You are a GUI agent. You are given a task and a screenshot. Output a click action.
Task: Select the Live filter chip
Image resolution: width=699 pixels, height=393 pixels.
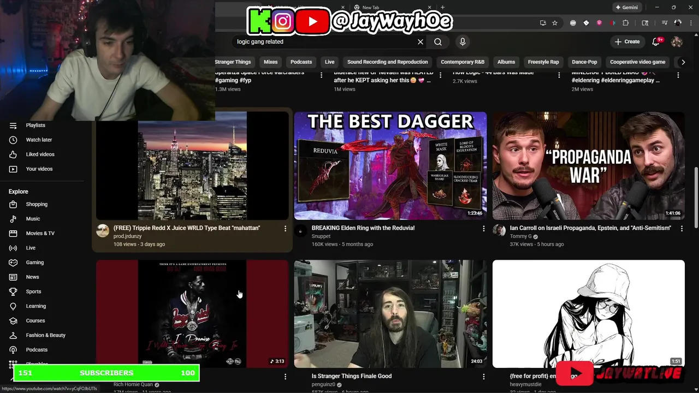330,62
